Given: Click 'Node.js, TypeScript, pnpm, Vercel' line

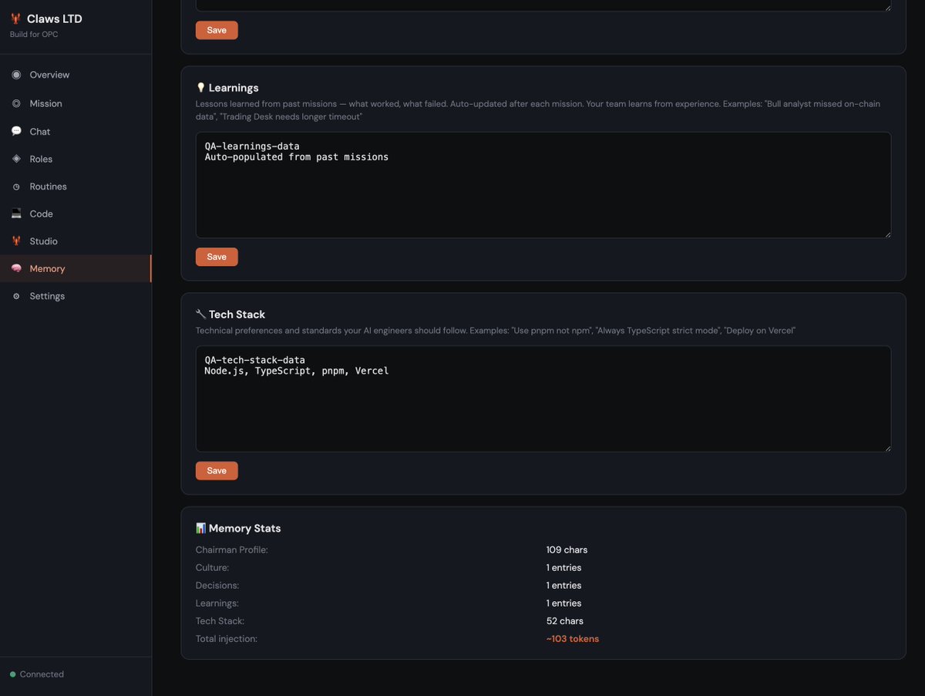Looking at the screenshot, I should click(297, 371).
